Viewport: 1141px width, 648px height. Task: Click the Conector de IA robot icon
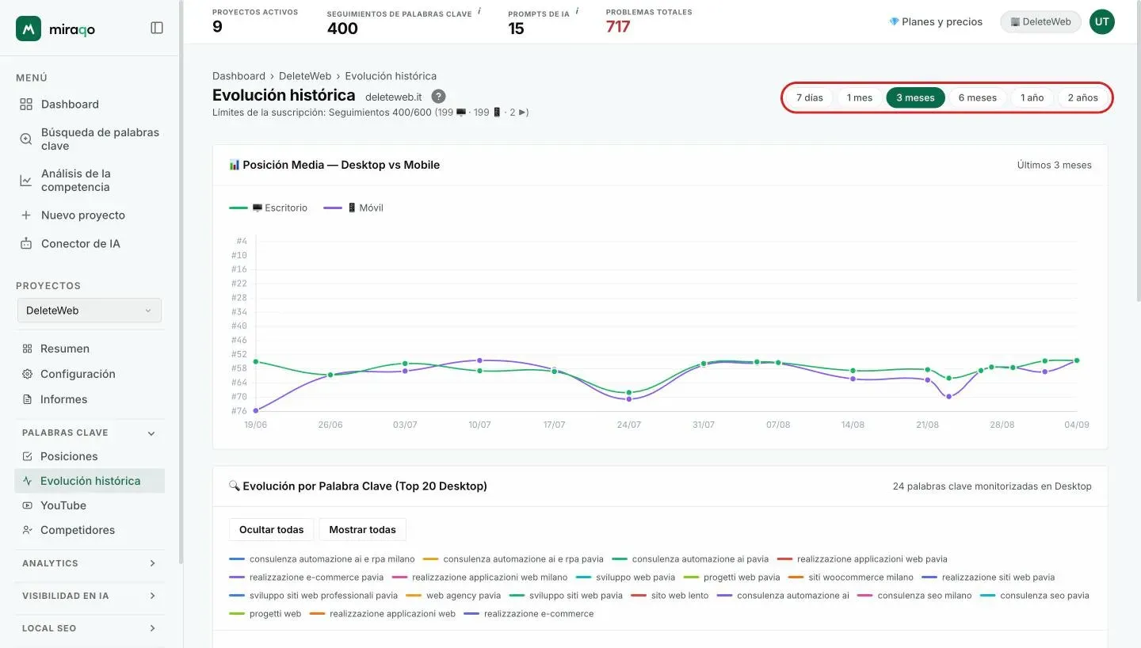click(26, 243)
